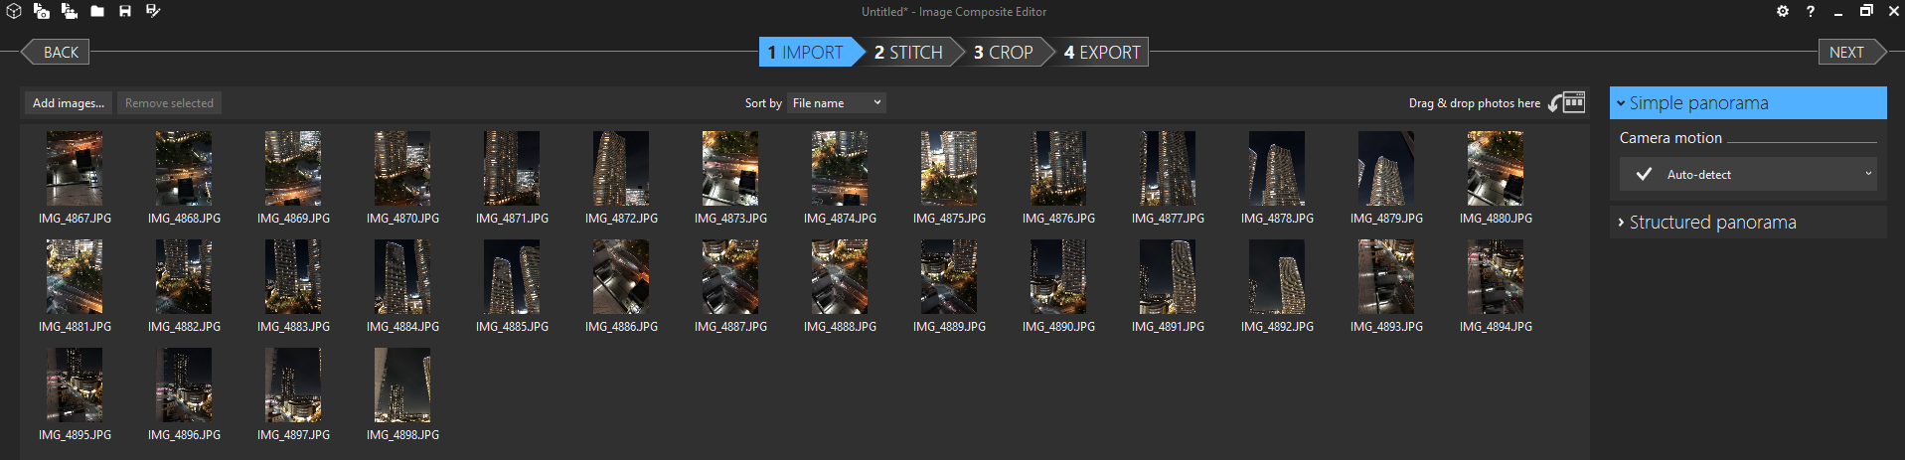Screen dimensions: 1905x460
Task: Open existing project folder icon
Action: [x=97, y=11]
